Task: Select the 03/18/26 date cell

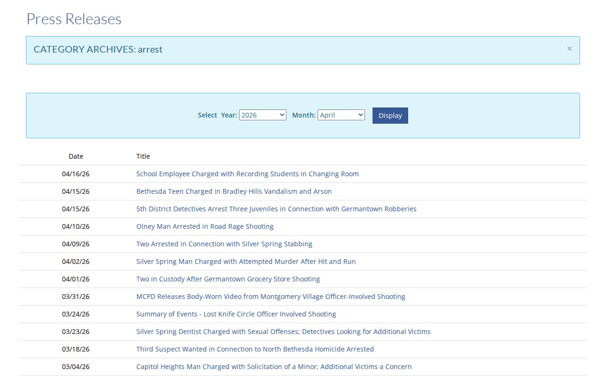Action: coord(76,349)
